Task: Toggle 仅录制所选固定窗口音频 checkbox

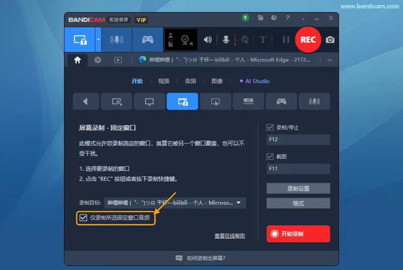Action: (83, 218)
